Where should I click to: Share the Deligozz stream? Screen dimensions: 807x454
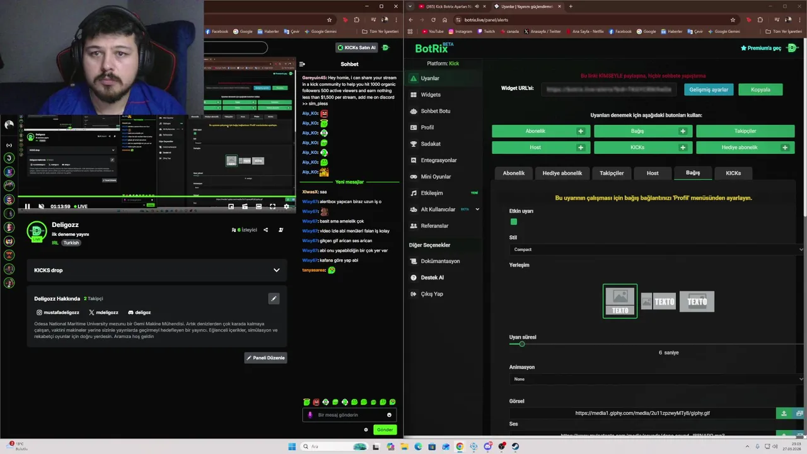pyautogui.click(x=265, y=230)
